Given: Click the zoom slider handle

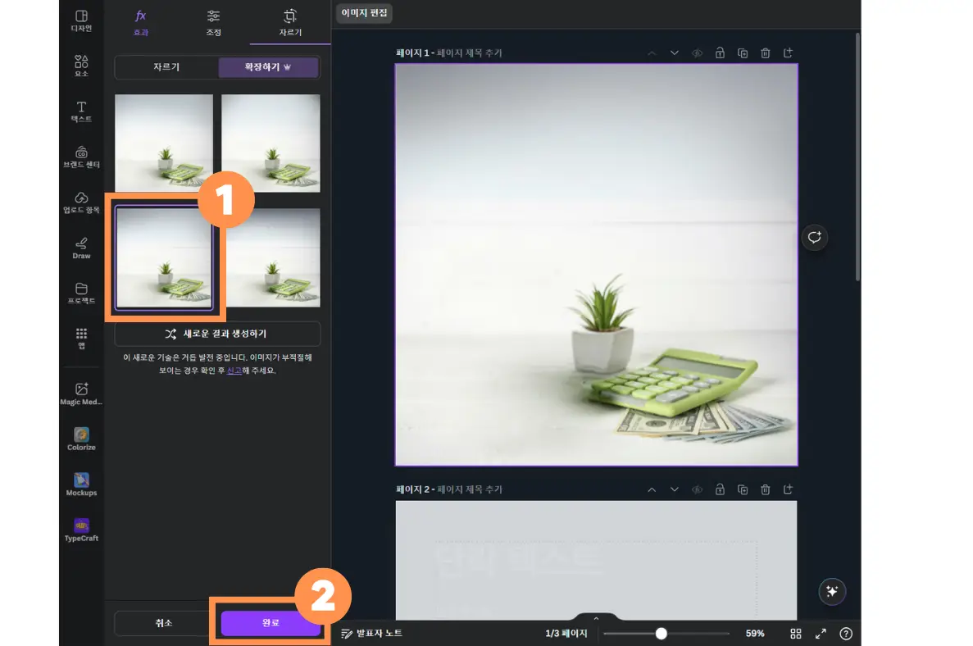Looking at the screenshot, I should tap(662, 634).
